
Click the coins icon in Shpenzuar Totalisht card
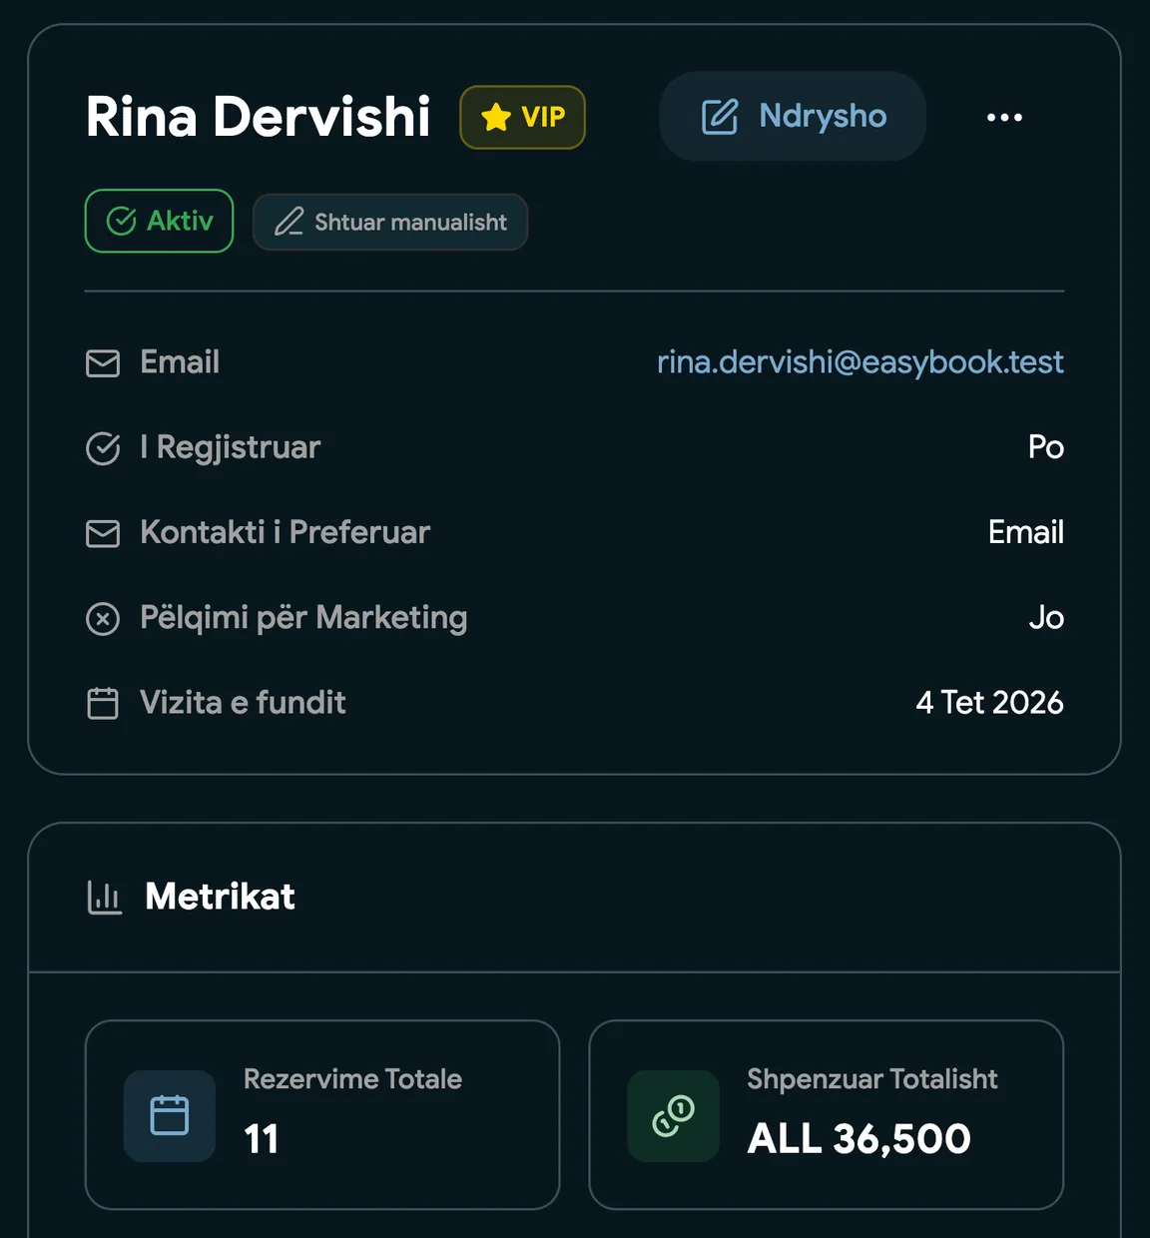coord(674,1115)
